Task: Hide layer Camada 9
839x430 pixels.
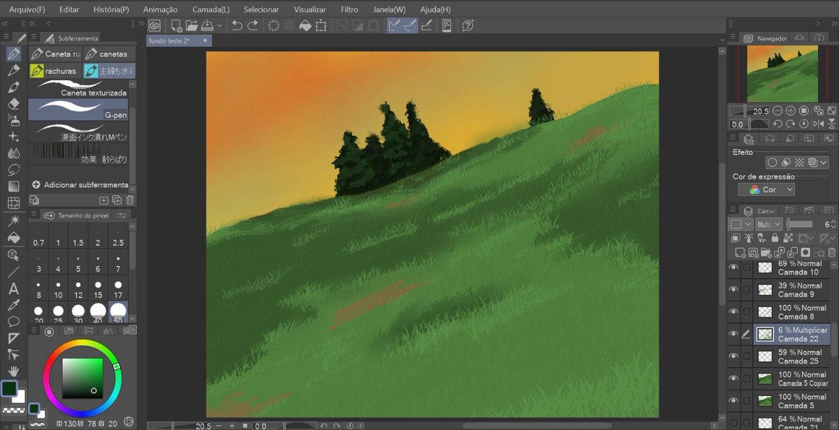Action: tap(733, 290)
